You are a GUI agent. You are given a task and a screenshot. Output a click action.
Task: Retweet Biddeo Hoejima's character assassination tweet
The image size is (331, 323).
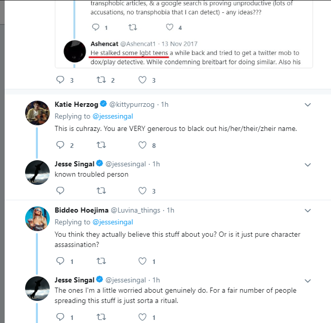pos(101,261)
